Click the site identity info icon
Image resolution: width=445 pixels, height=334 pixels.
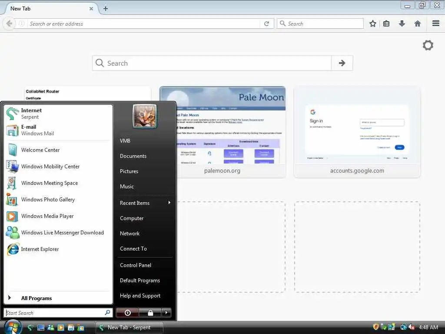[x=22, y=23]
